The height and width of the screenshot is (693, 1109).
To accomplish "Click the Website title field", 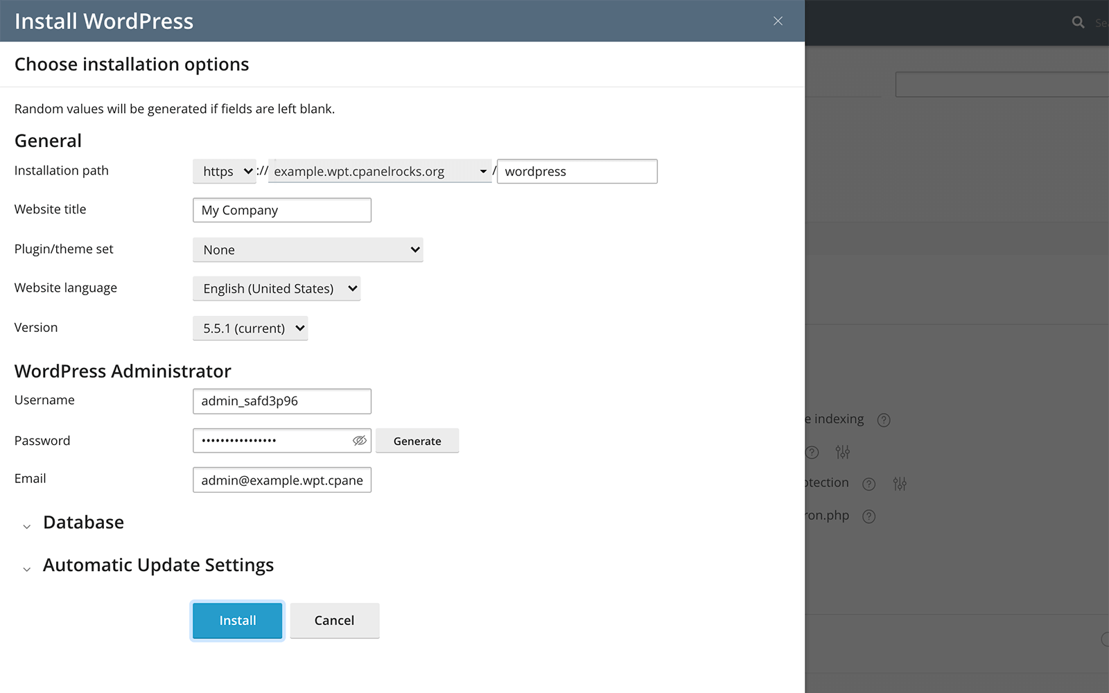I will (282, 211).
